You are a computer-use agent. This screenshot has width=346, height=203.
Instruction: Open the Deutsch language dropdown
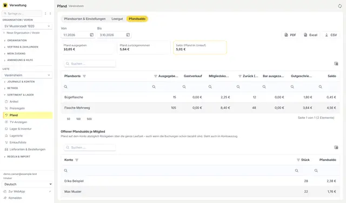pos(28,184)
